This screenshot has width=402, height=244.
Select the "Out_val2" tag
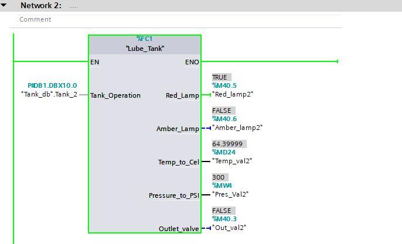pos(229,228)
